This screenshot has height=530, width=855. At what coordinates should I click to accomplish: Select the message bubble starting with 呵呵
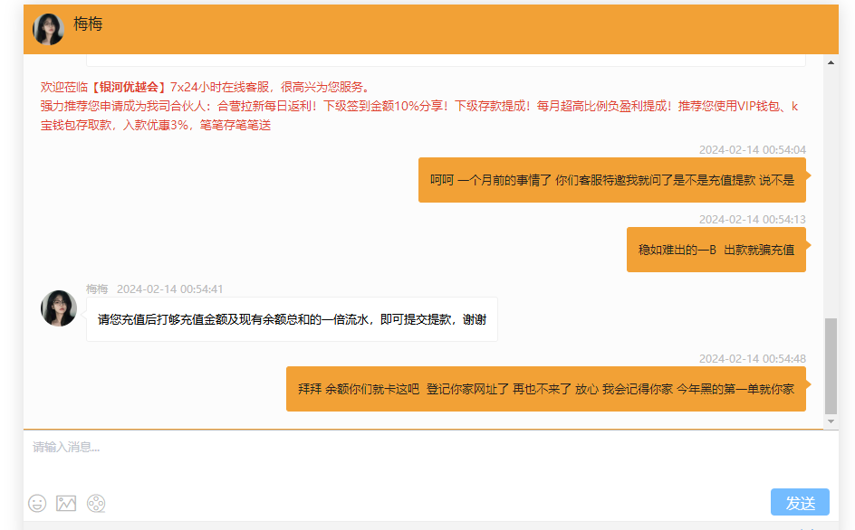tap(611, 180)
